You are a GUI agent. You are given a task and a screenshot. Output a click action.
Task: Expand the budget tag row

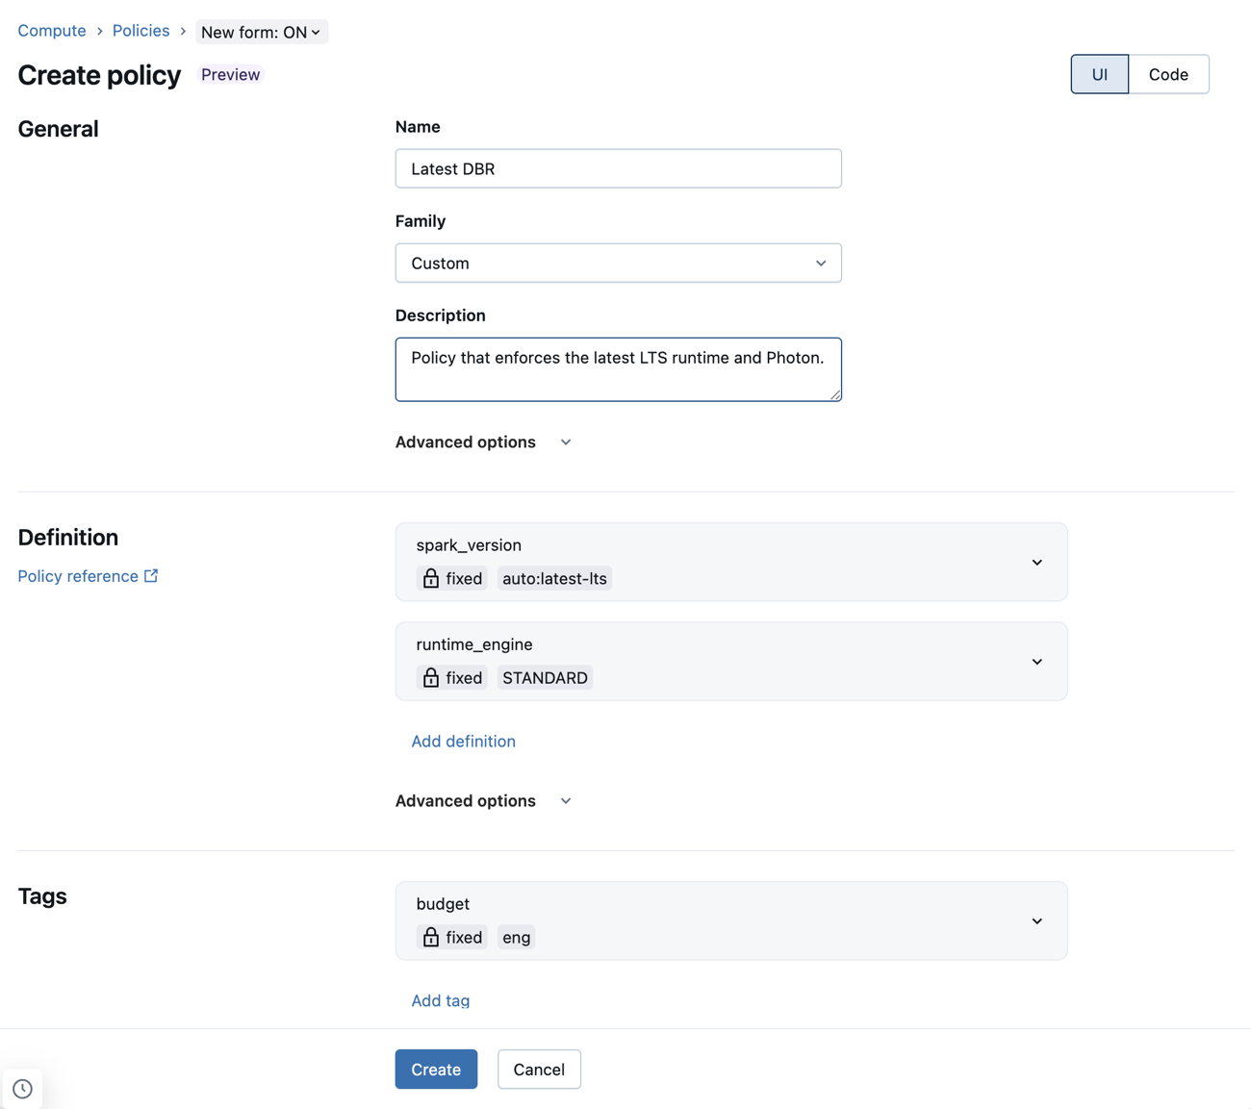[1036, 920]
